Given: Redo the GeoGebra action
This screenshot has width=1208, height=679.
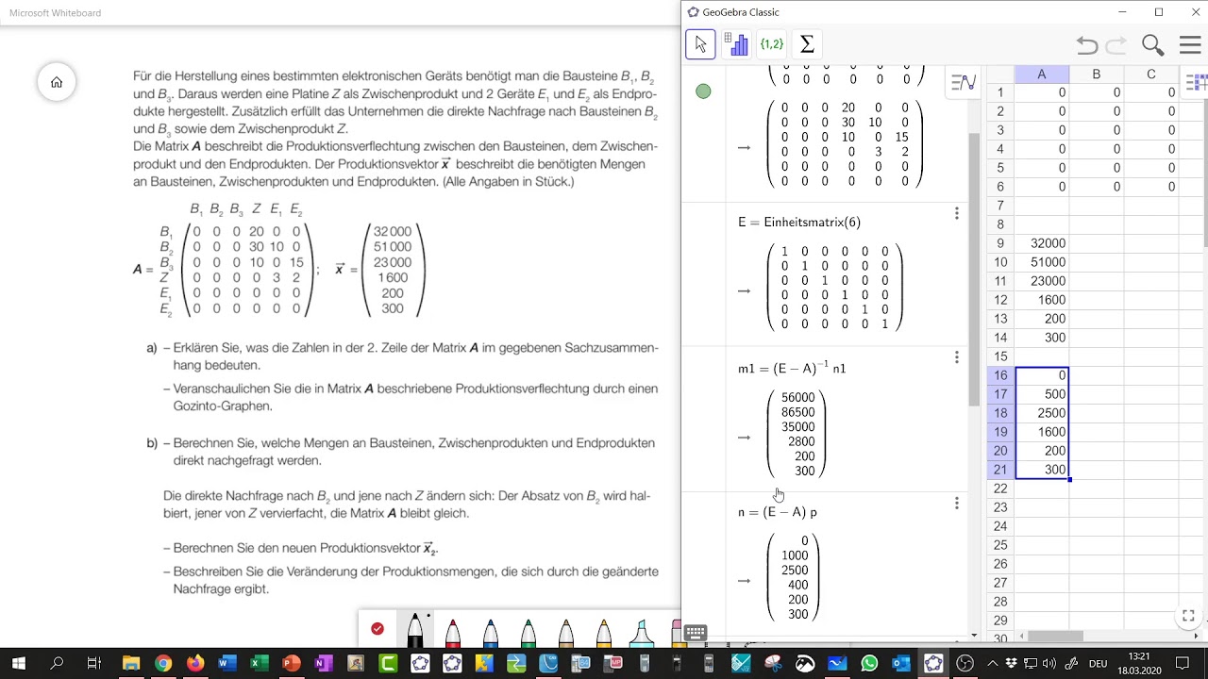Looking at the screenshot, I should (1116, 45).
